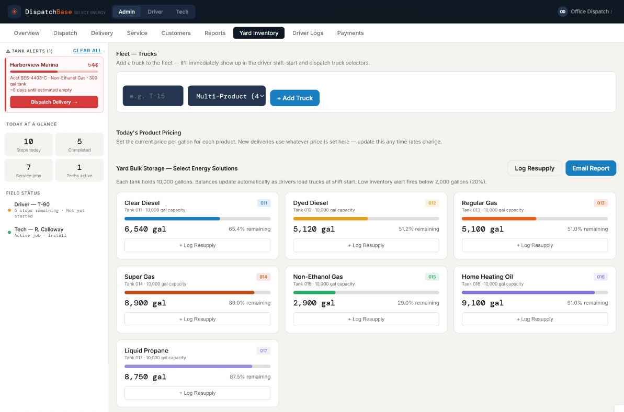Click the Clear All alerts link
This screenshot has width=624, height=412.
(x=87, y=51)
